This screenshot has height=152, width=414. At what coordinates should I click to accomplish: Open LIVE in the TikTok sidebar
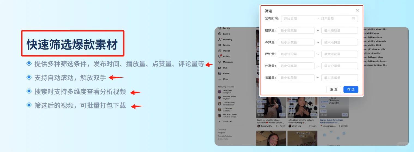pos(223,68)
